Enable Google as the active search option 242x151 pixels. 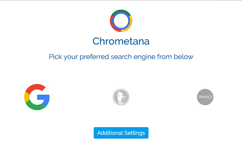(x=37, y=97)
